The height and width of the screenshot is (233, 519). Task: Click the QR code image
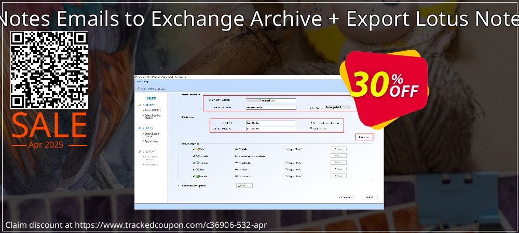[x=49, y=70]
